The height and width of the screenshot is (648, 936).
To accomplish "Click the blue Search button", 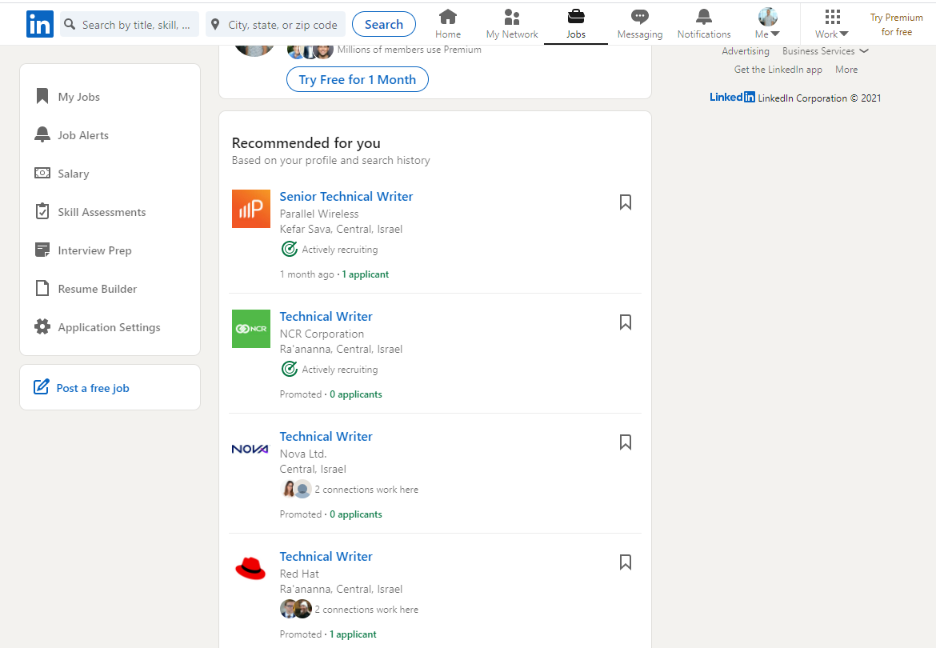I will coord(383,24).
